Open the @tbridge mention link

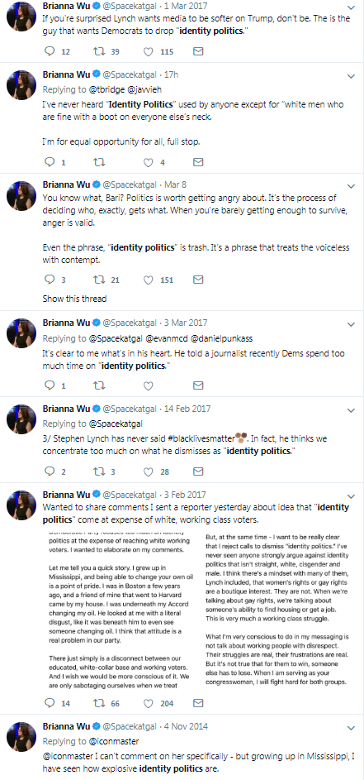(107, 89)
